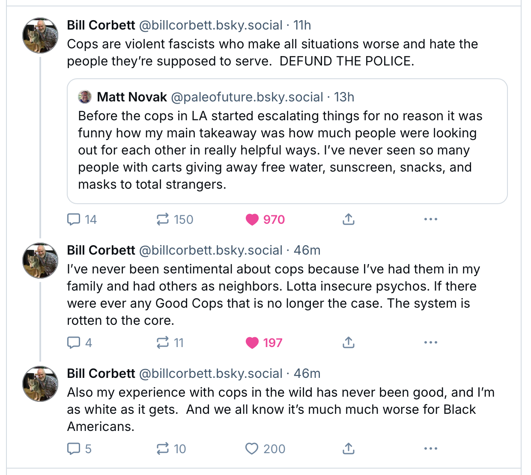Repost the post with 10 reposts

[171, 449]
